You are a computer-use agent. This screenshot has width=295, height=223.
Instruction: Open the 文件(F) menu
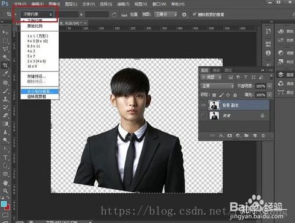pos(21,4)
